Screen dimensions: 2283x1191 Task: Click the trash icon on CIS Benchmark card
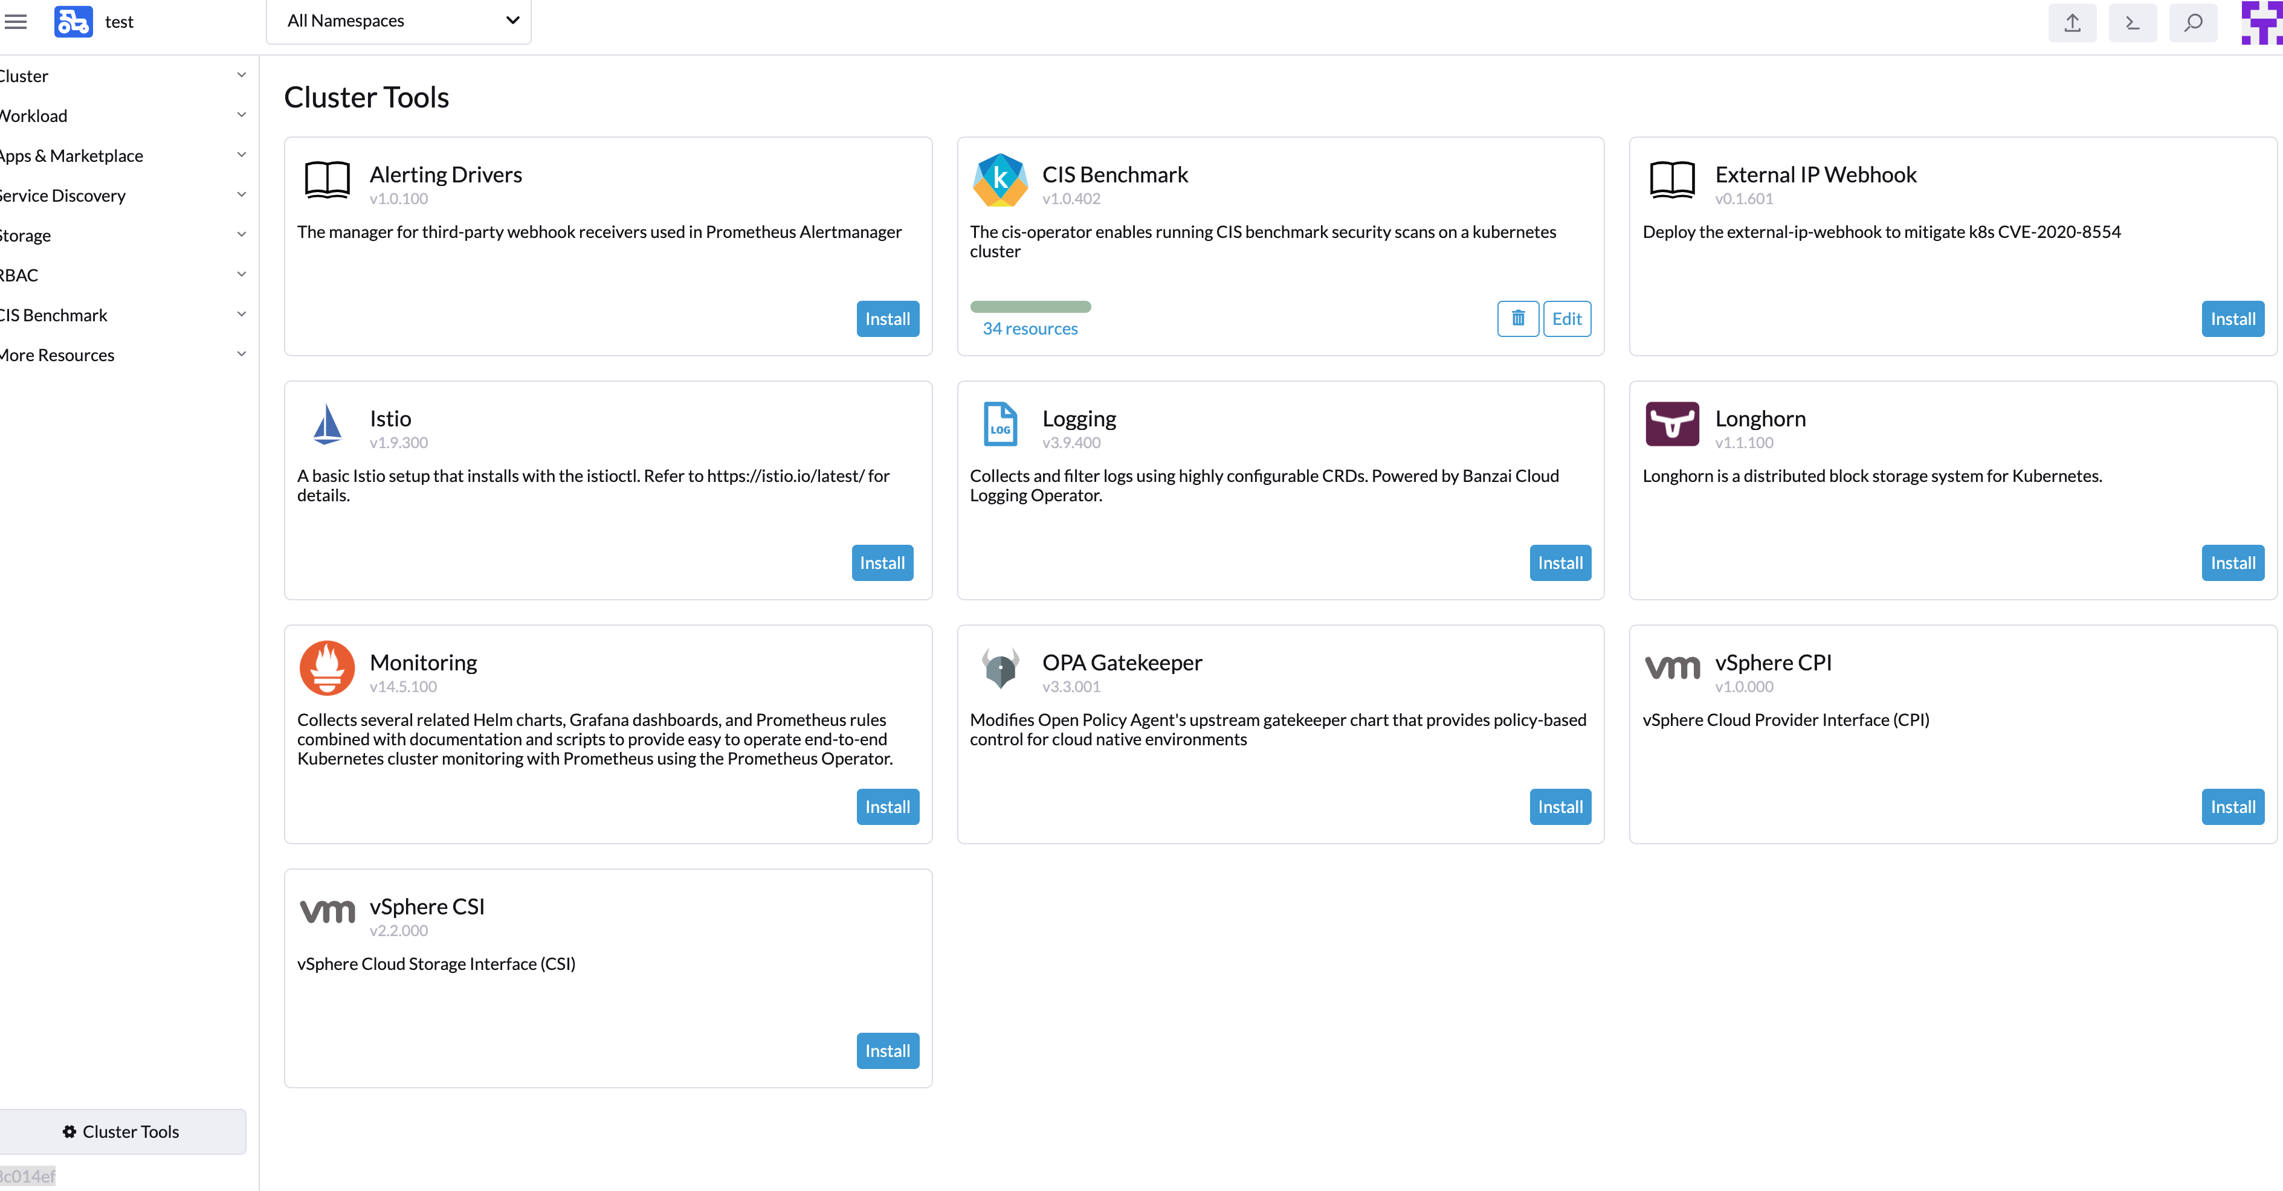1518,319
